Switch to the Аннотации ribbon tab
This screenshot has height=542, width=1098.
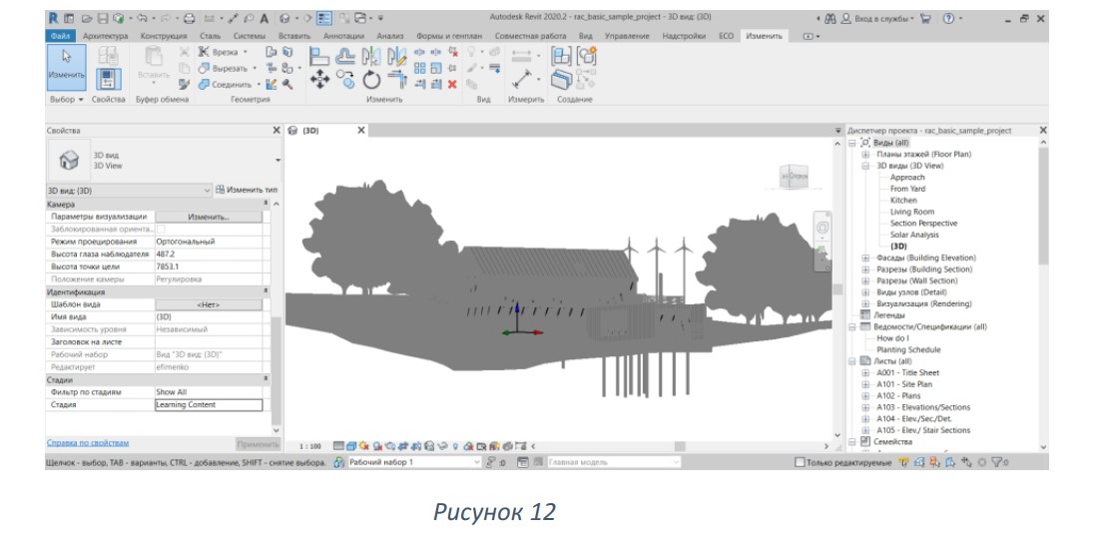pos(343,36)
